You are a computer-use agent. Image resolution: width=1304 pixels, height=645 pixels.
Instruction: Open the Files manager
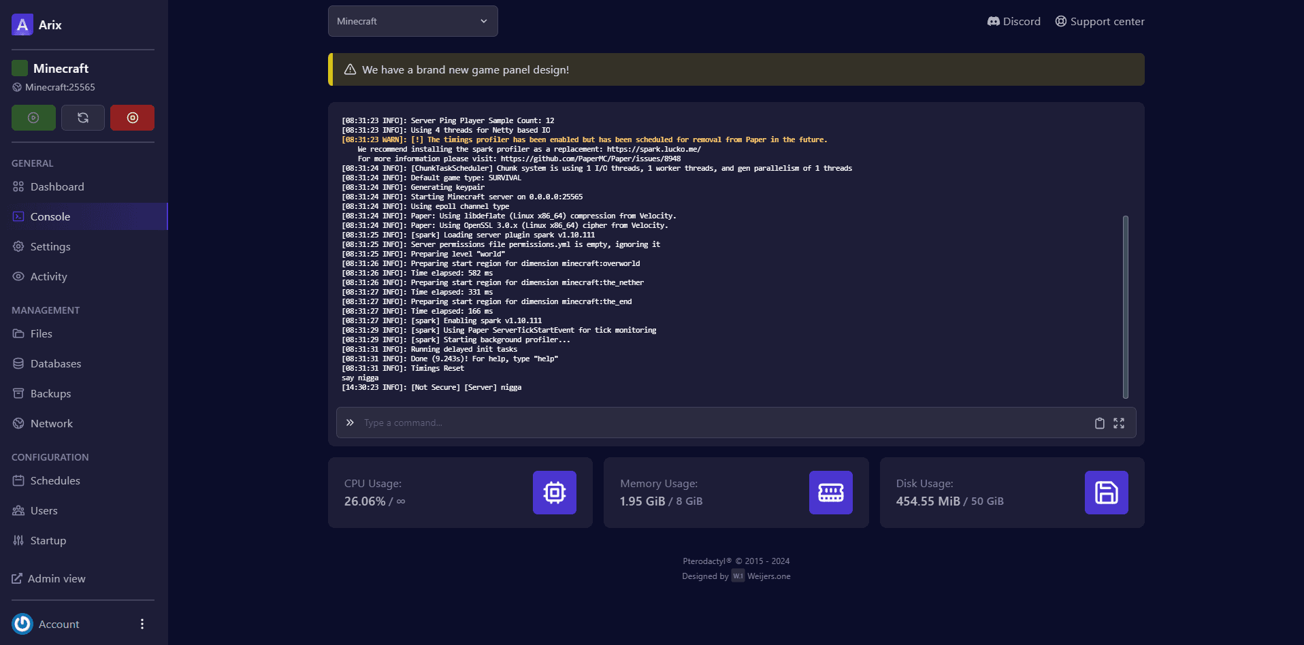click(x=40, y=333)
